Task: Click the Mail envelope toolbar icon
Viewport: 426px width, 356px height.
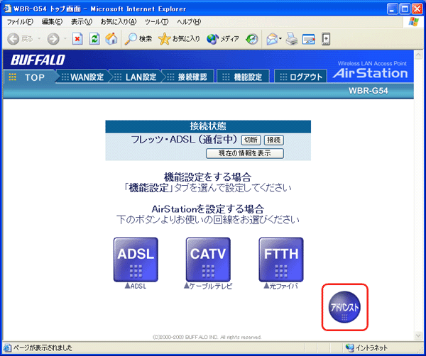Action: click(272, 39)
